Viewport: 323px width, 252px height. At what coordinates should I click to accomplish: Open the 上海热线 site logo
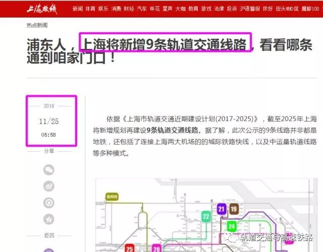[42, 9]
